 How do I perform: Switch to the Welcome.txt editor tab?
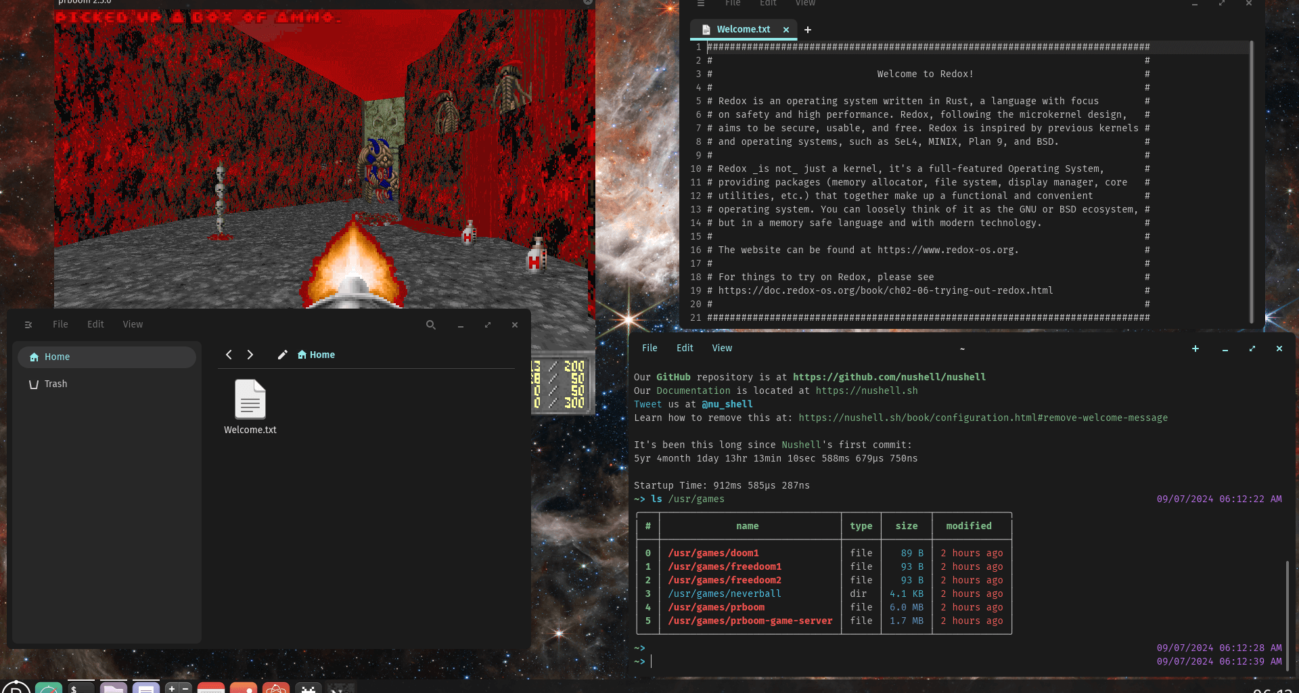coord(743,29)
